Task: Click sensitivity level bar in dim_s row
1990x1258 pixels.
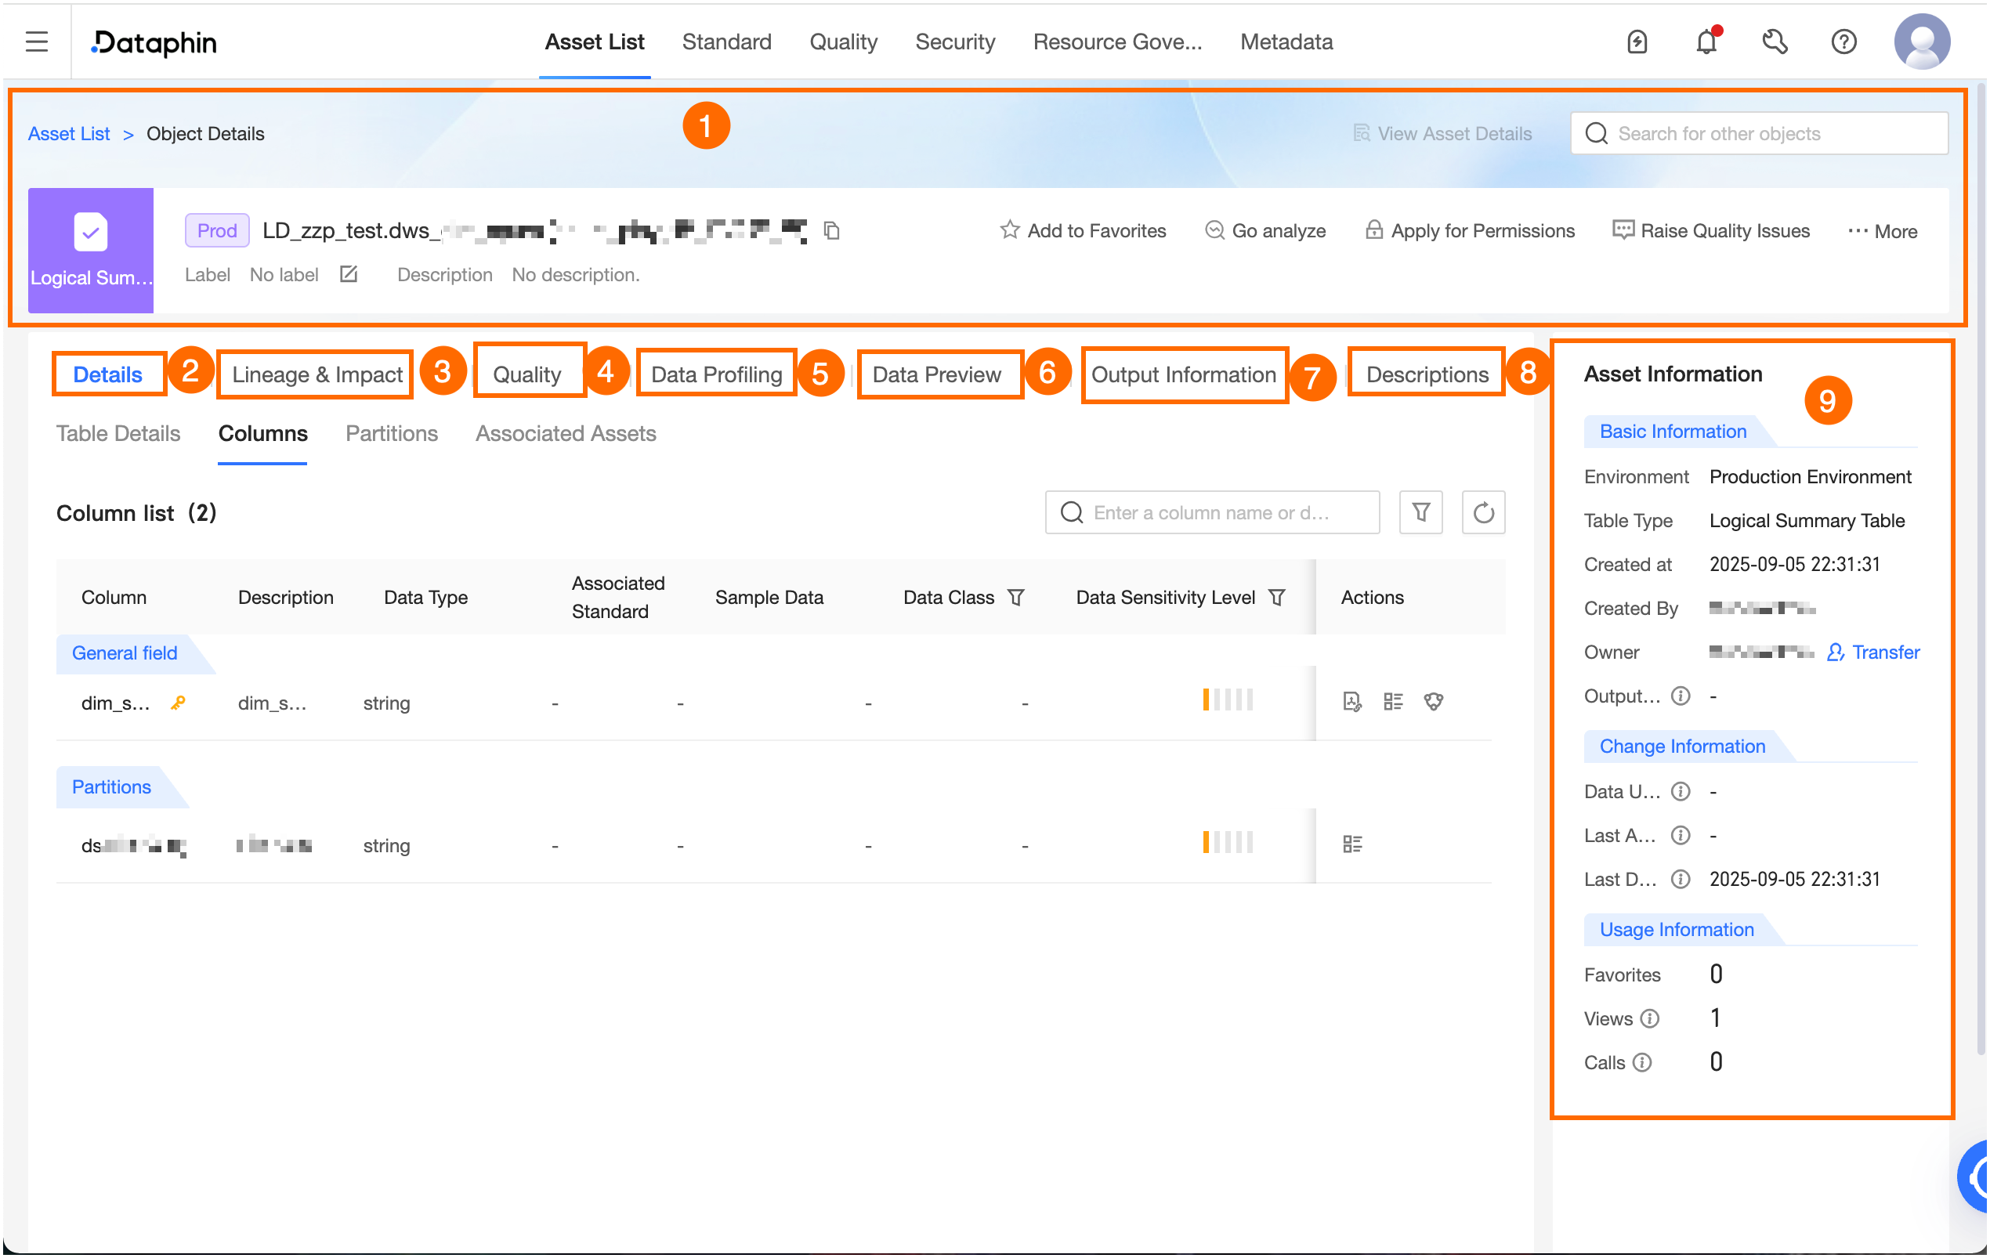Action: [x=1227, y=699]
